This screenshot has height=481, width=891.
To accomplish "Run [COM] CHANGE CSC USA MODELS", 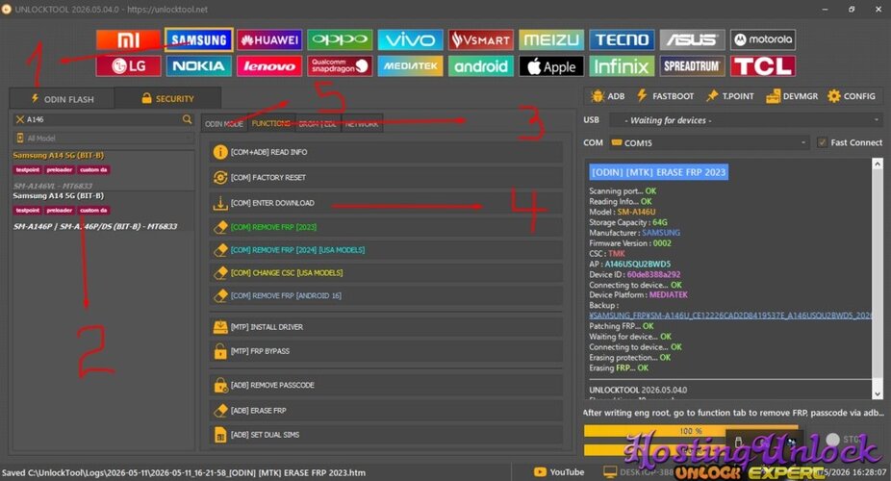I will pos(387,272).
